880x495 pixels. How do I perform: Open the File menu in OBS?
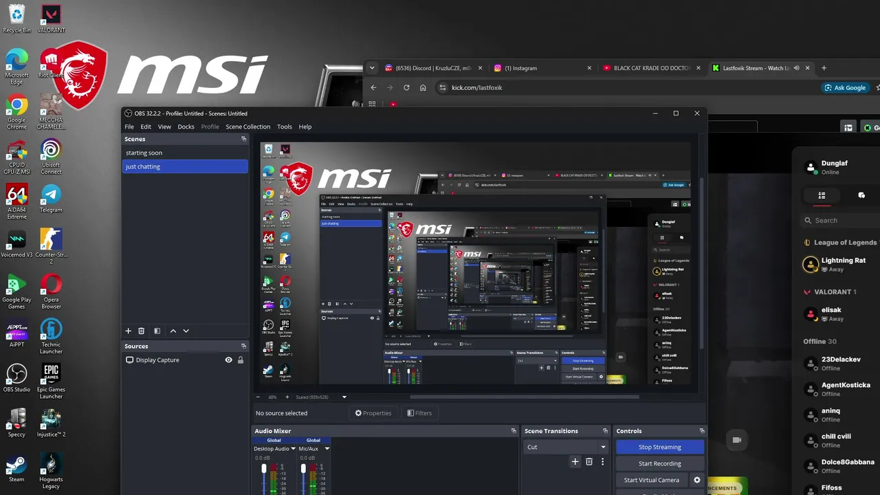tap(129, 126)
